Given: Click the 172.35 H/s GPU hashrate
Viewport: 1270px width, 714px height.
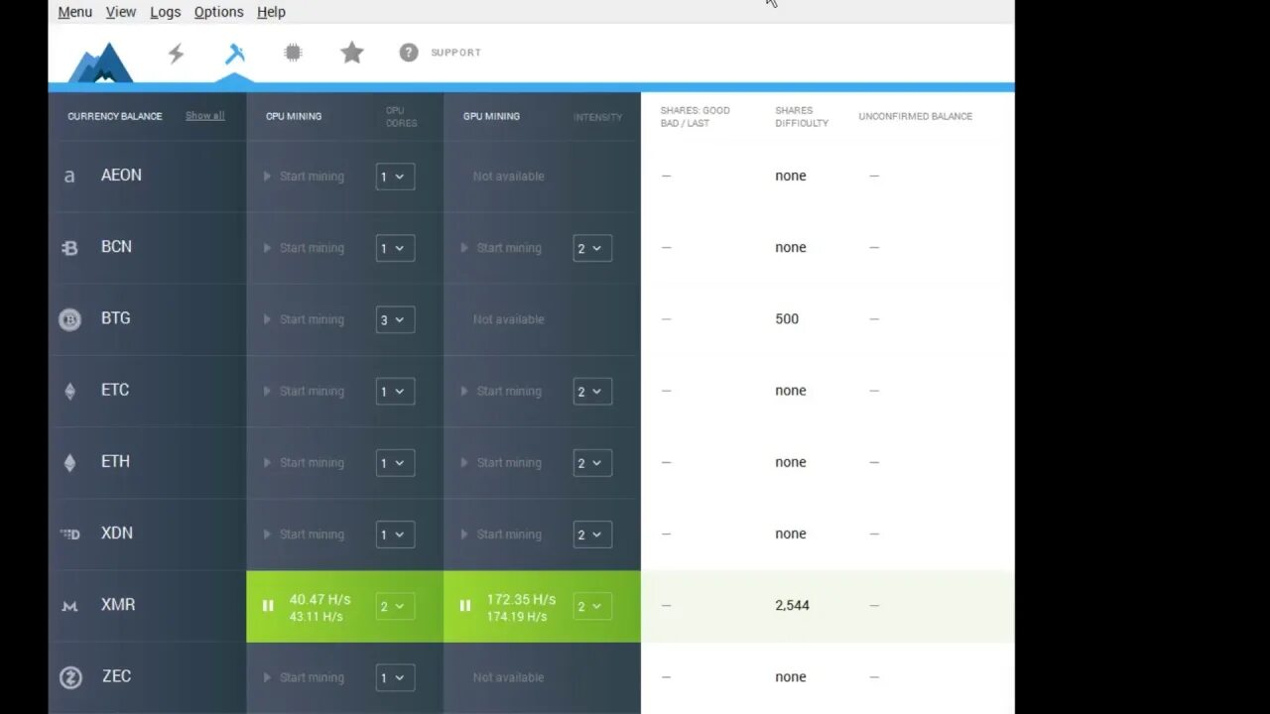Looking at the screenshot, I should 521,599.
